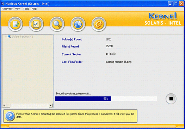The image size is (185, 129).
Task: Click the checkbox selection toolbar icon
Action: (x=36, y=24)
